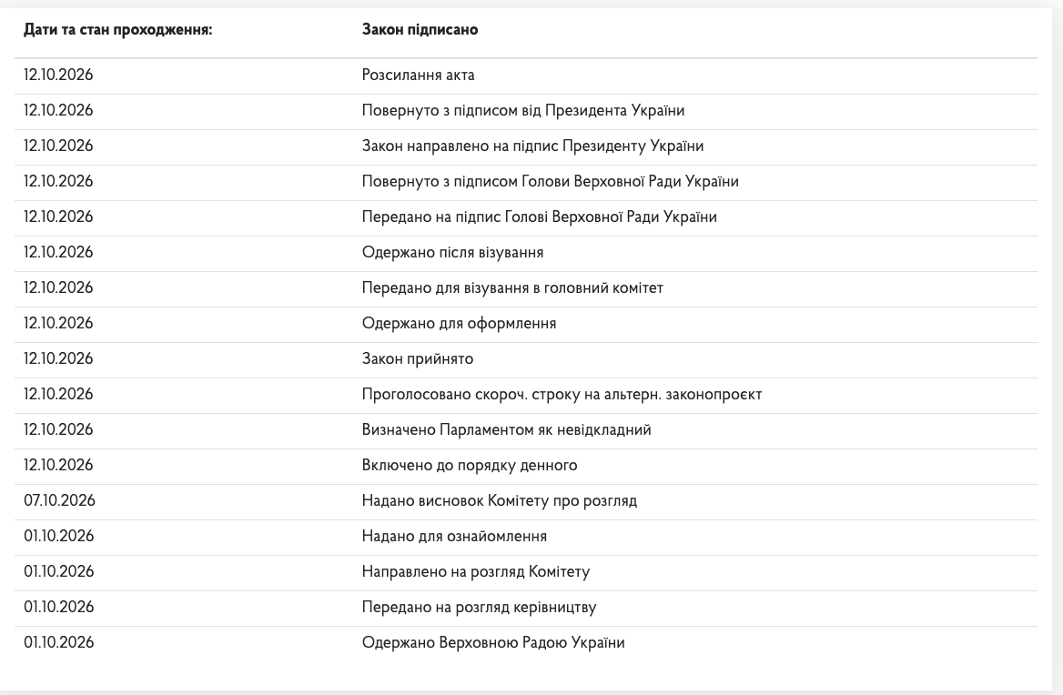Click 'Повернуто з підписом Голови Верховної Ради України'
Image resolution: width=1063 pixels, height=695 pixels.
tap(550, 182)
